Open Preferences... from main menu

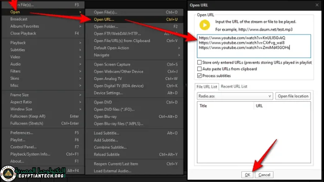[x=43, y=133]
